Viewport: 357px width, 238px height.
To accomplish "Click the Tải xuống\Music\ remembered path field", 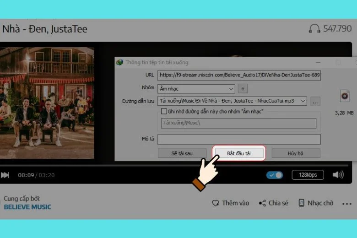I will tap(238, 123).
